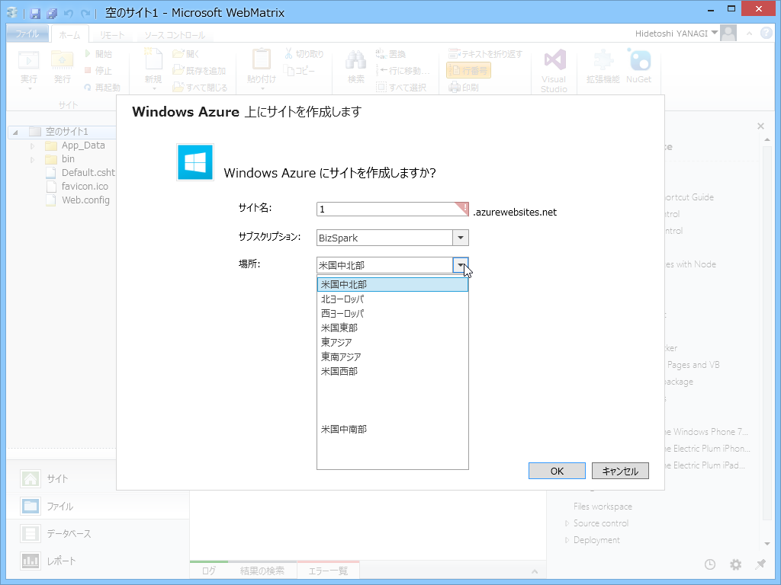Image resolution: width=781 pixels, height=585 pixels.
Task: Expand the App_Data folder
Action: pyautogui.click(x=32, y=146)
